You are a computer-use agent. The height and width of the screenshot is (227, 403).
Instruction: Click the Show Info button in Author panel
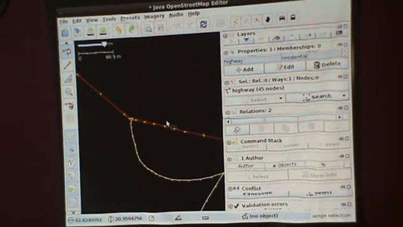[319, 175]
